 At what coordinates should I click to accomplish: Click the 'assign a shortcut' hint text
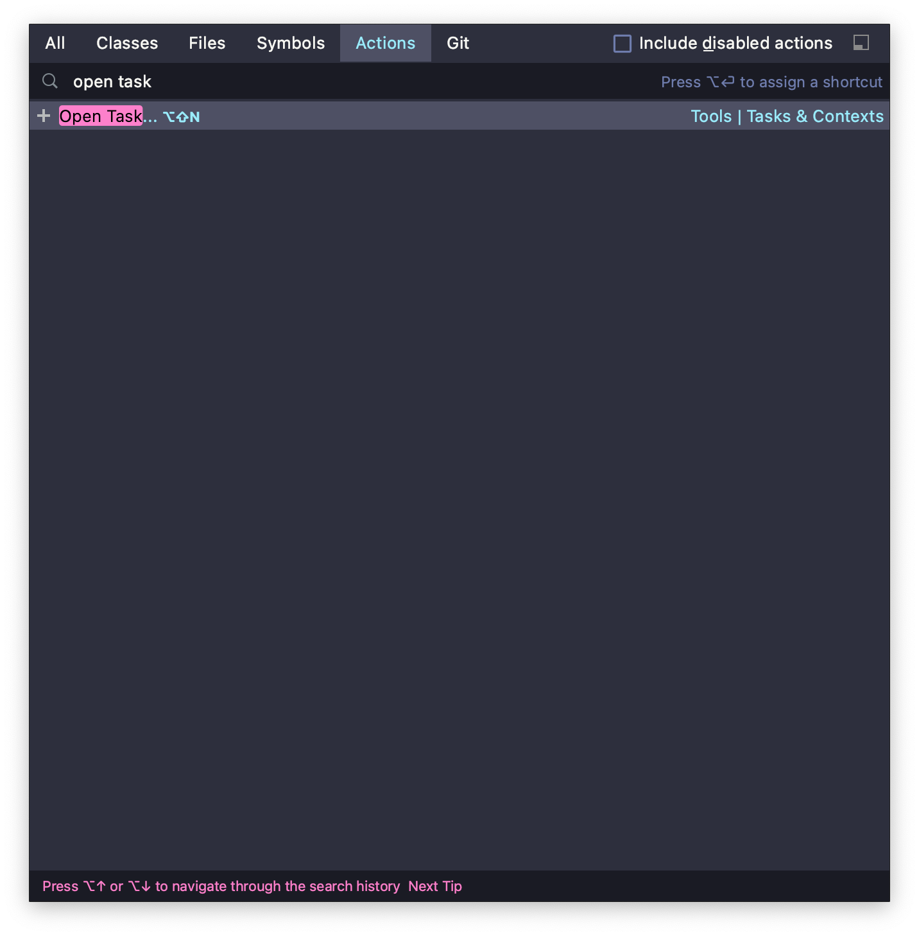771,82
